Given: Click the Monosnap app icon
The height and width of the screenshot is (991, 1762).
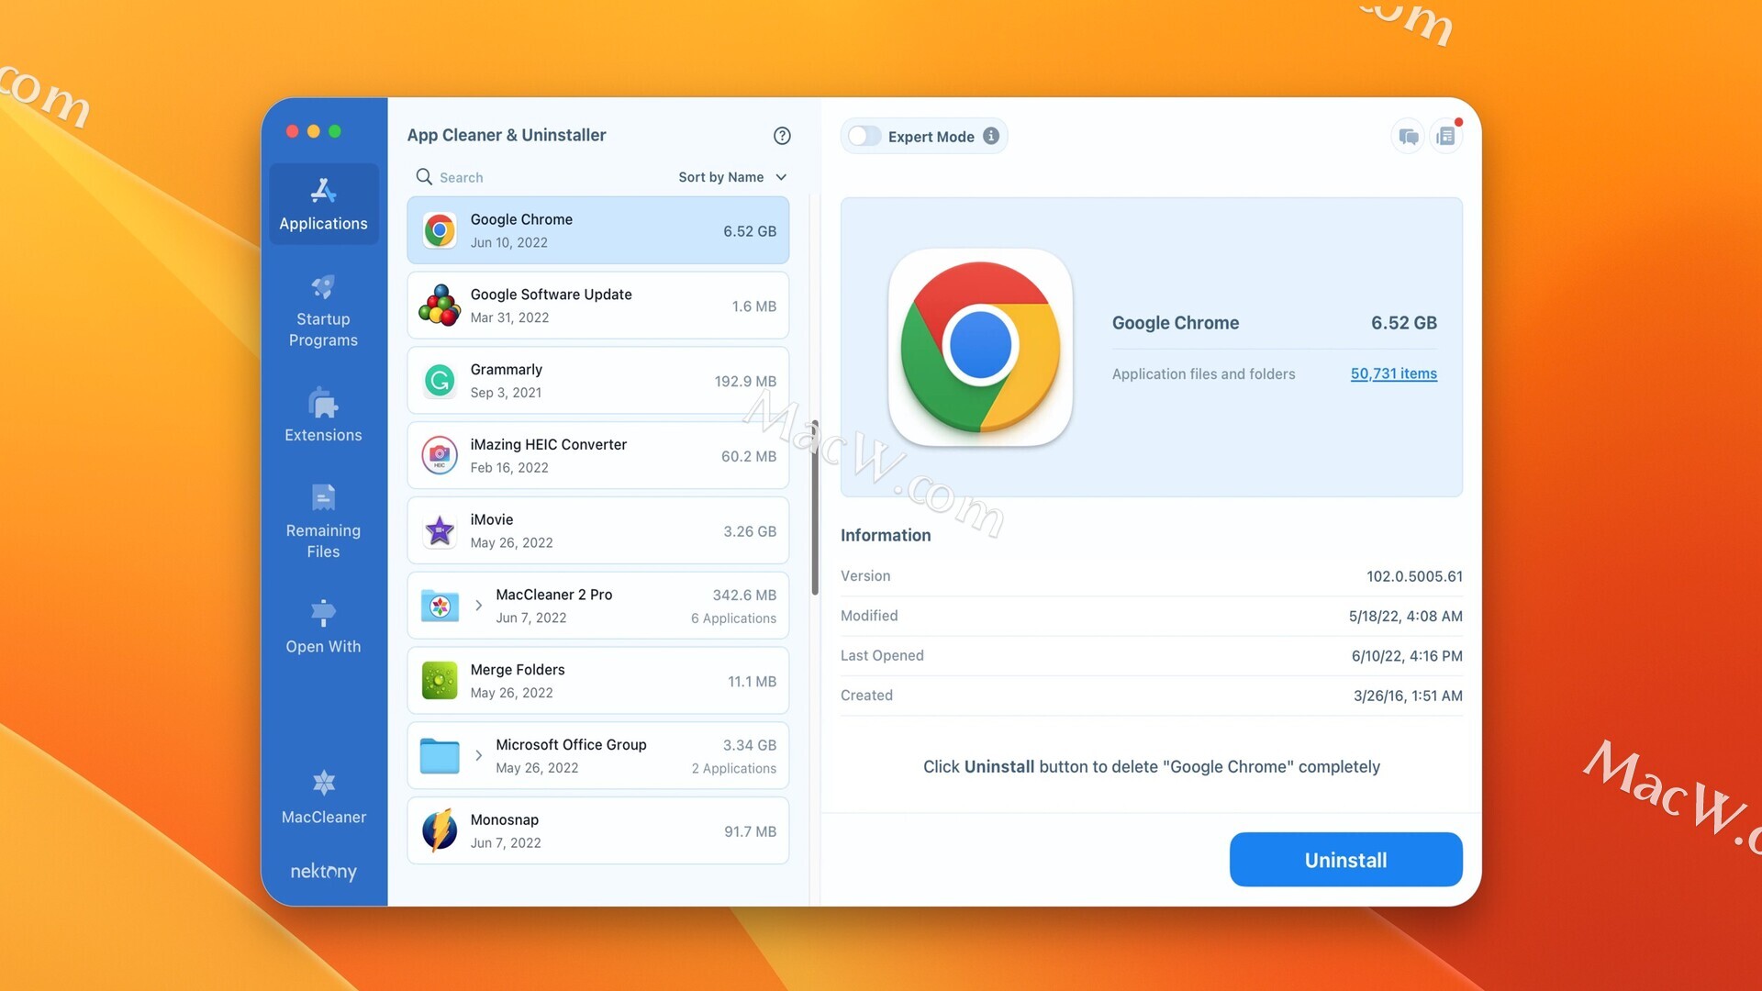Looking at the screenshot, I should pyautogui.click(x=440, y=830).
